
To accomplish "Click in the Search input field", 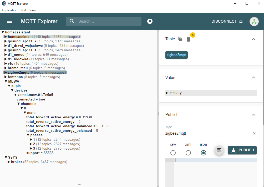I will [108, 21].
